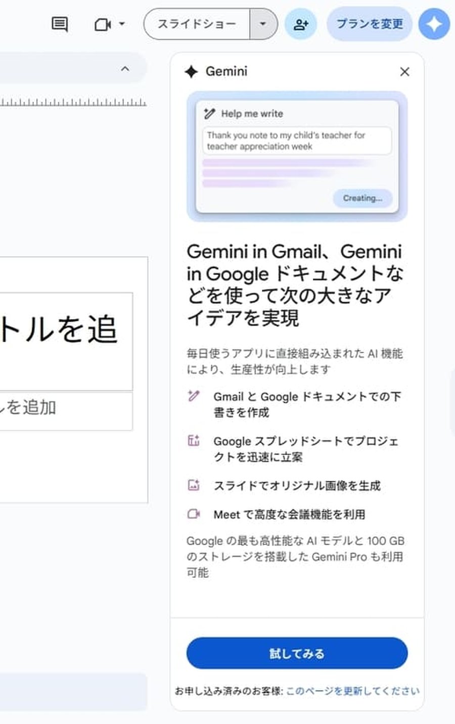Click the teacher thank you note prompt field

297,142
